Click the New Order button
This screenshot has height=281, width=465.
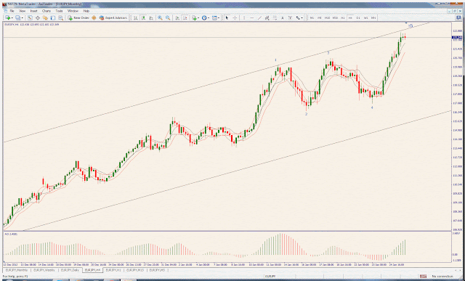click(78, 17)
